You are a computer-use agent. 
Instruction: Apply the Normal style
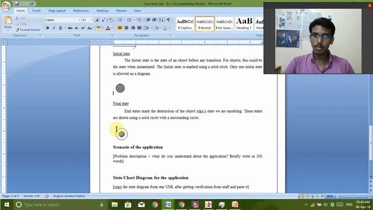205,24
